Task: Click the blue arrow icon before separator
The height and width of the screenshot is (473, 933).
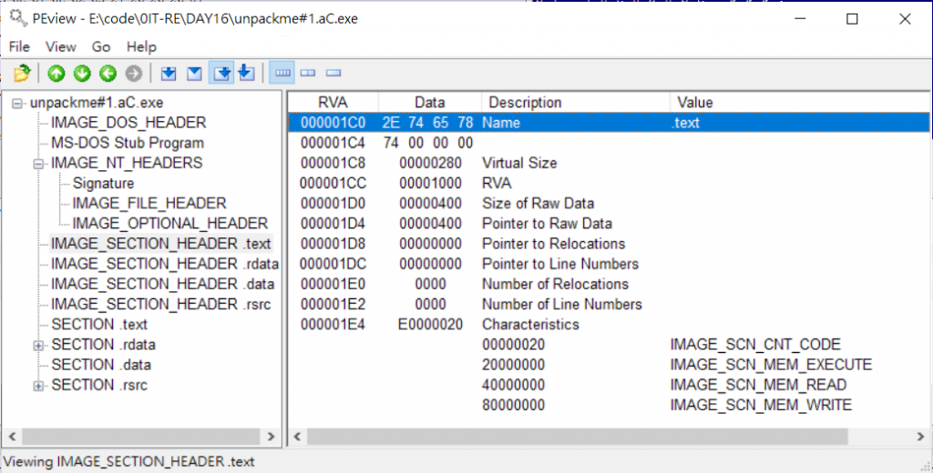Action: click(246, 73)
